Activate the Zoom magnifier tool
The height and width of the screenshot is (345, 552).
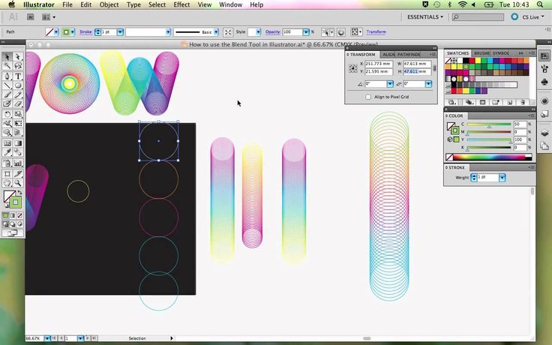point(18,183)
